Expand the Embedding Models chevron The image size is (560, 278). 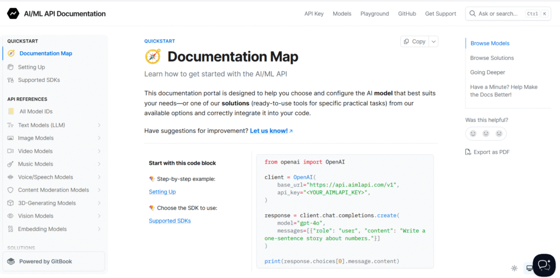(x=99, y=229)
